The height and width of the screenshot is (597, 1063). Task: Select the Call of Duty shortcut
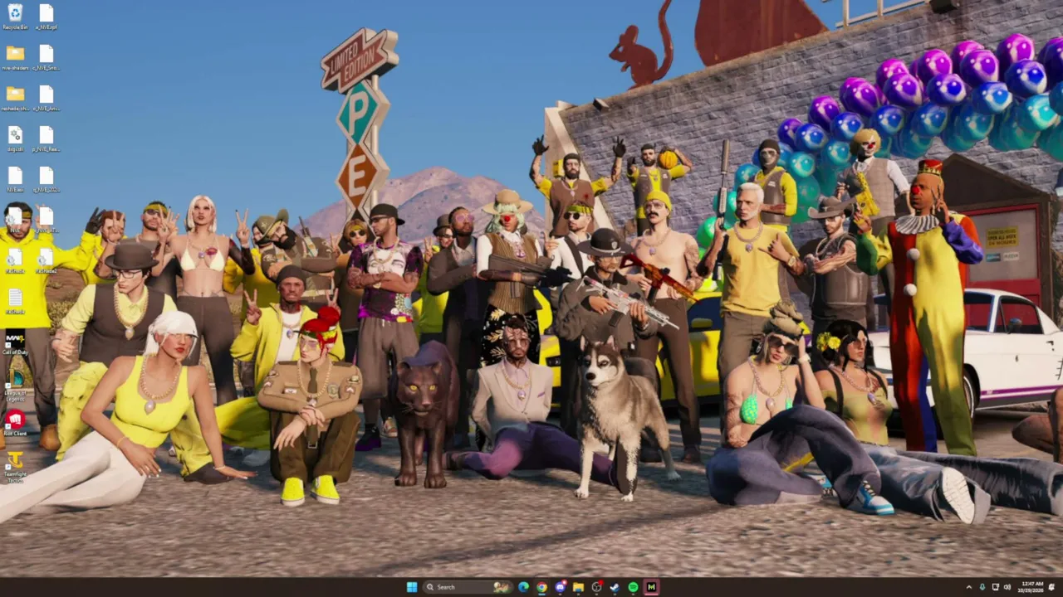[x=15, y=342]
